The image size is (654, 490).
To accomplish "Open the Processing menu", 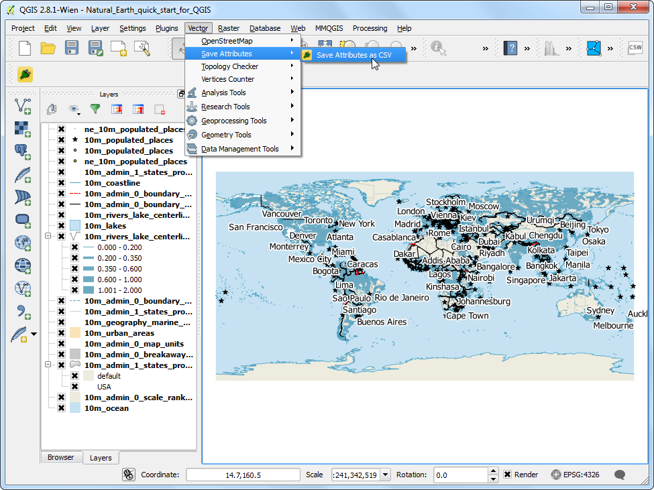I will click(370, 28).
